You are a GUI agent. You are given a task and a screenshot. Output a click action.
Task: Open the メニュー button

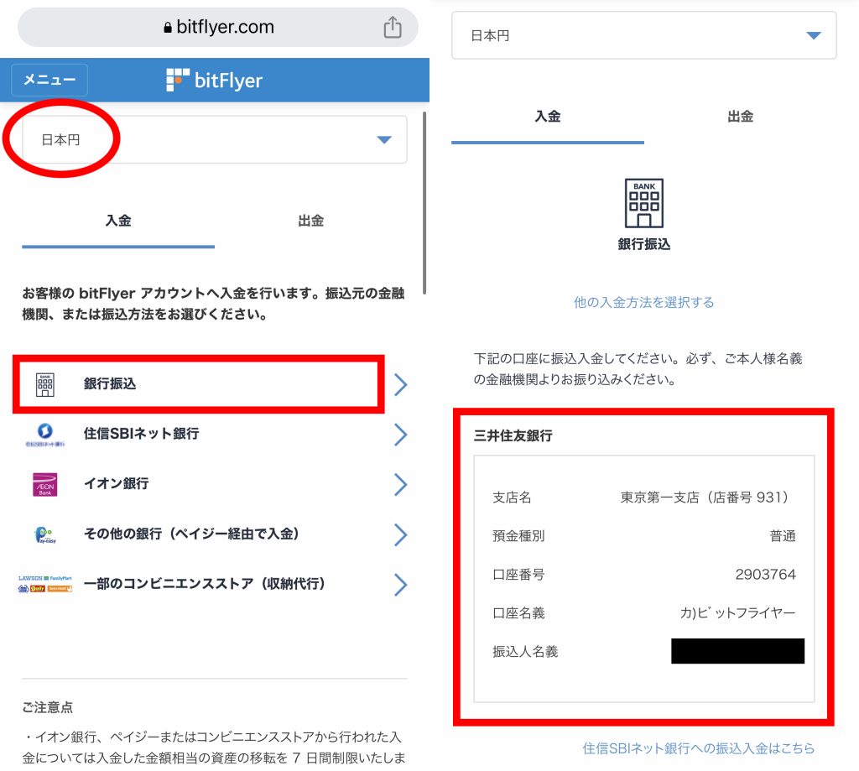tap(49, 80)
